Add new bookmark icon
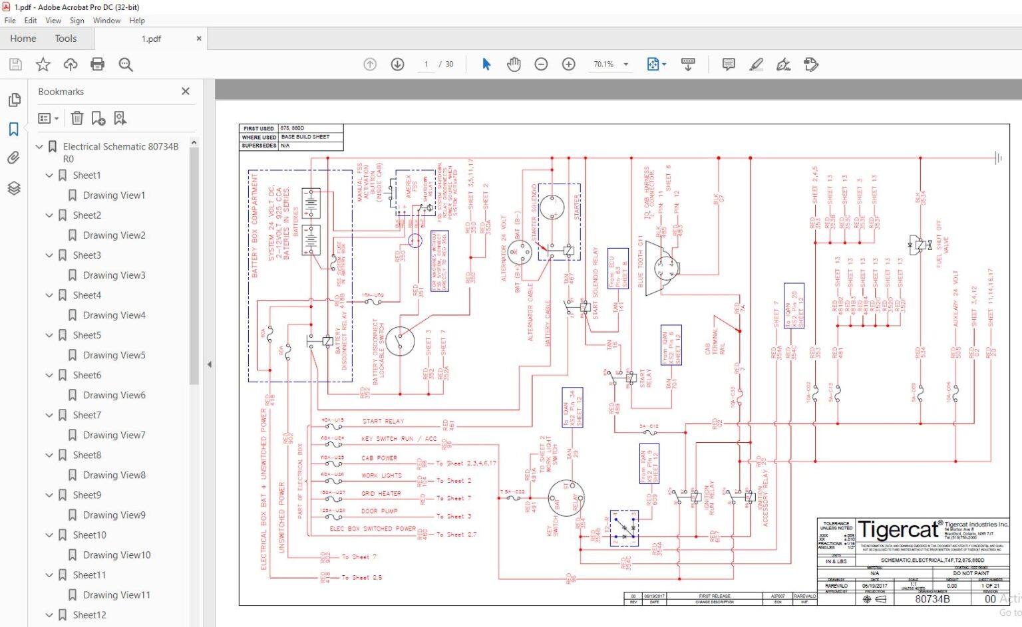 coord(98,118)
